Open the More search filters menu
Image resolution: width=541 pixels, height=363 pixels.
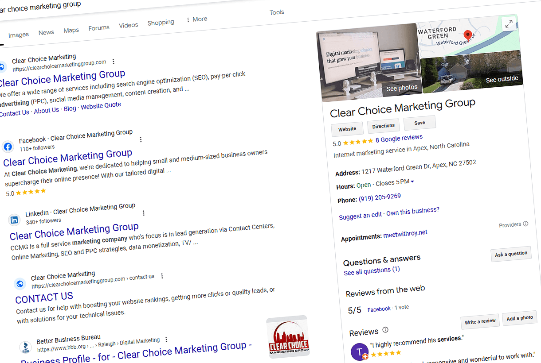(196, 19)
